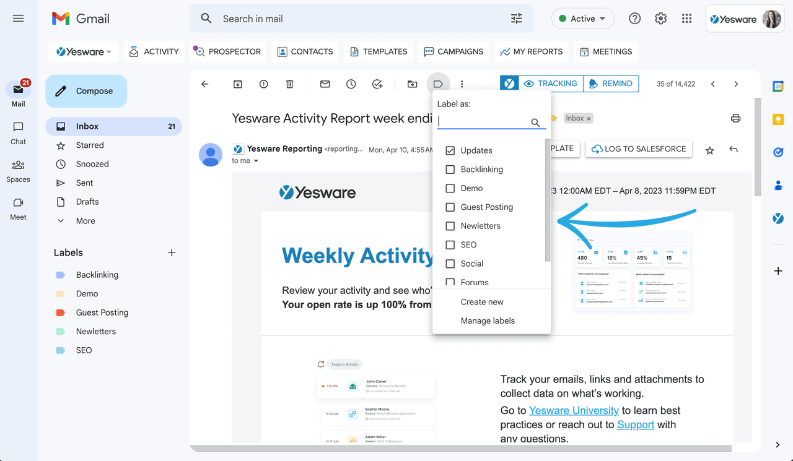Remove Inbox label chip x
Screen dimensions: 793x461
[x=589, y=118]
